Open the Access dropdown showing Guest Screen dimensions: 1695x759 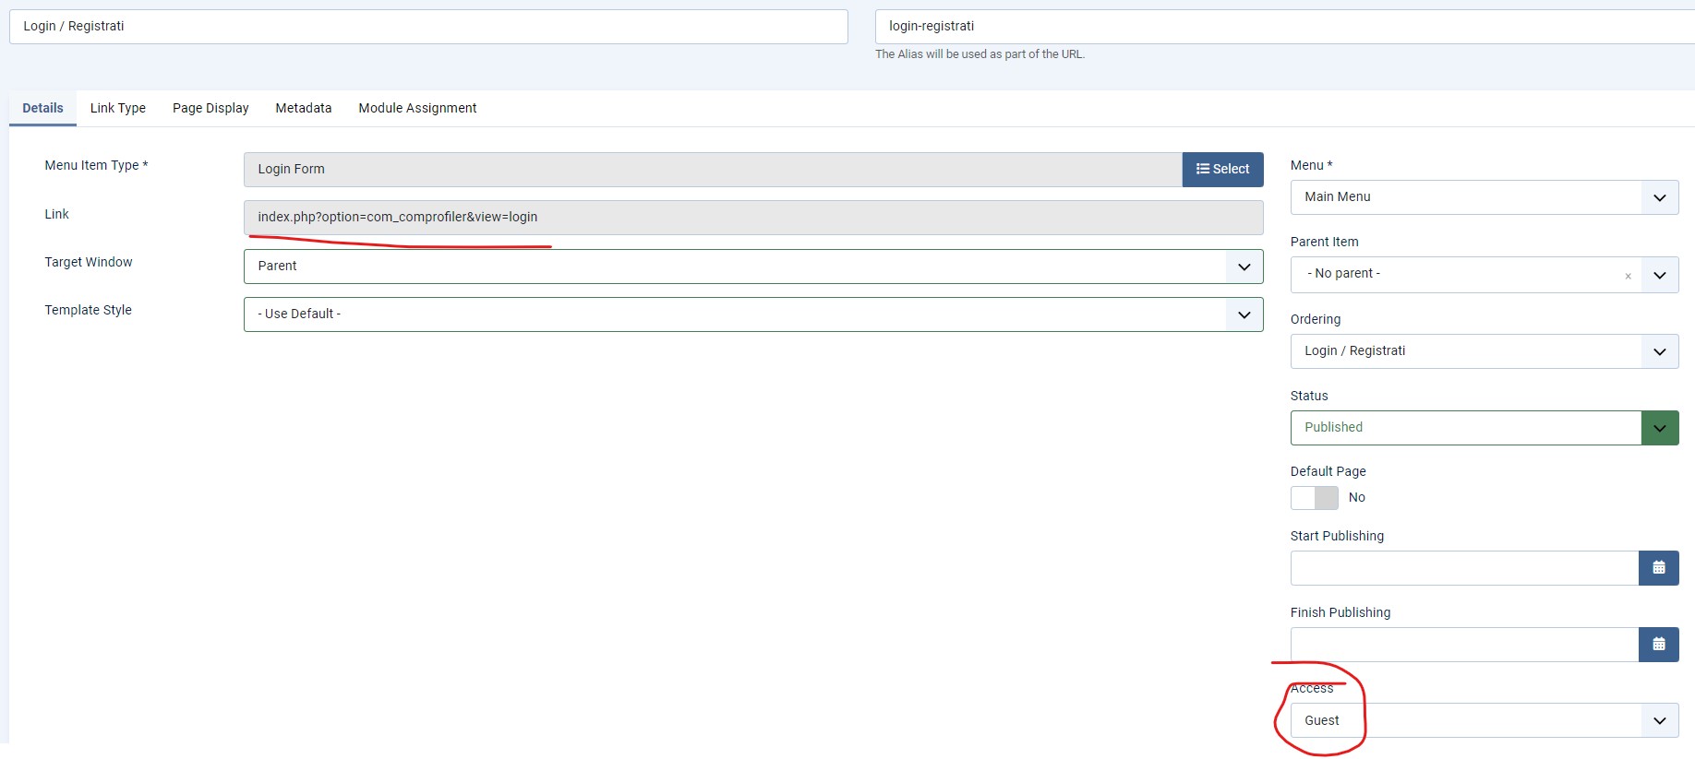click(x=1485, y=720)
